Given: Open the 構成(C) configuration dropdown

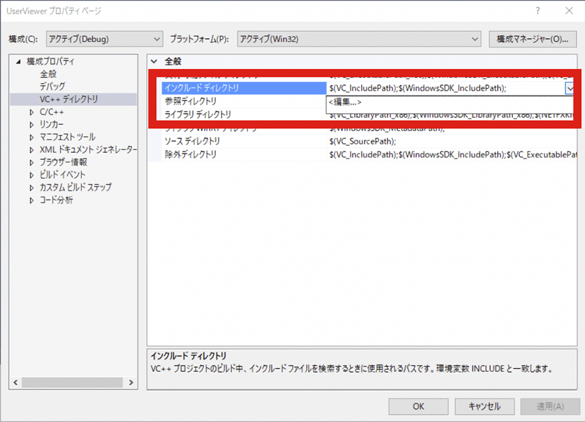Looking at the screenshot, I should [105, 39].
